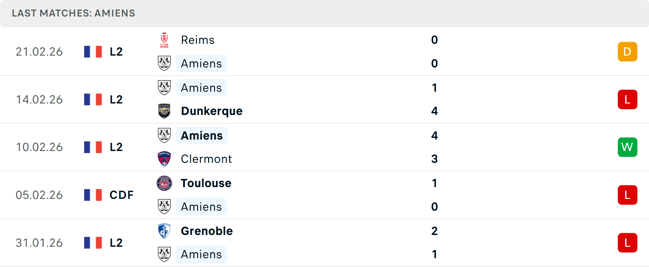Click the L badge for the Dunkerque match

[627, 99]
